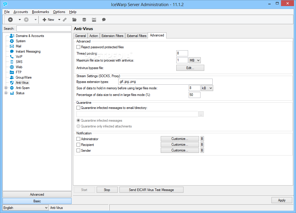Click the B button beside Sender Customize

[x=202, y=150]
